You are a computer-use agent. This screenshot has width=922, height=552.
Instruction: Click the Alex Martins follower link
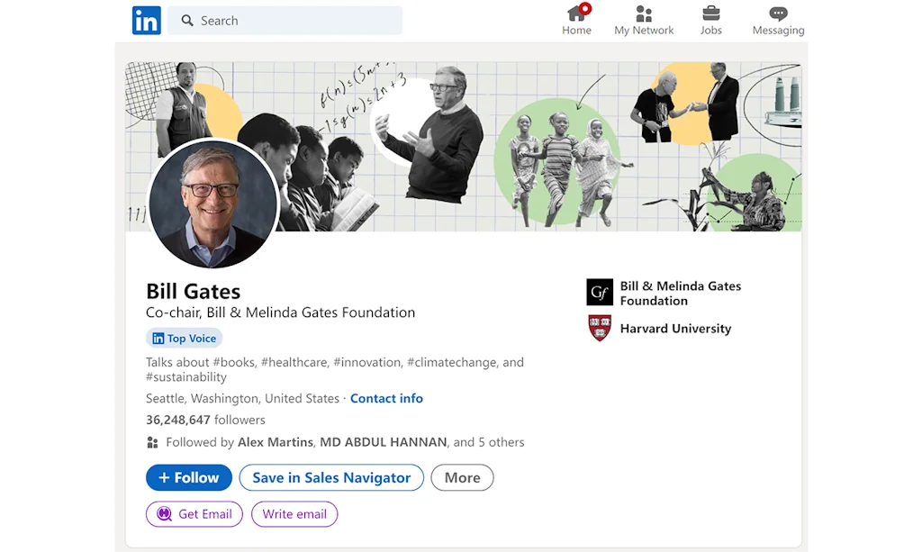coord(276,442)
